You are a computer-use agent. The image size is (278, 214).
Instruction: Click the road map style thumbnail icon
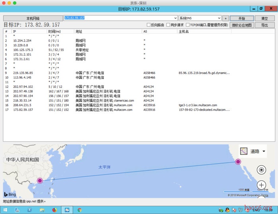coord(243,151)
